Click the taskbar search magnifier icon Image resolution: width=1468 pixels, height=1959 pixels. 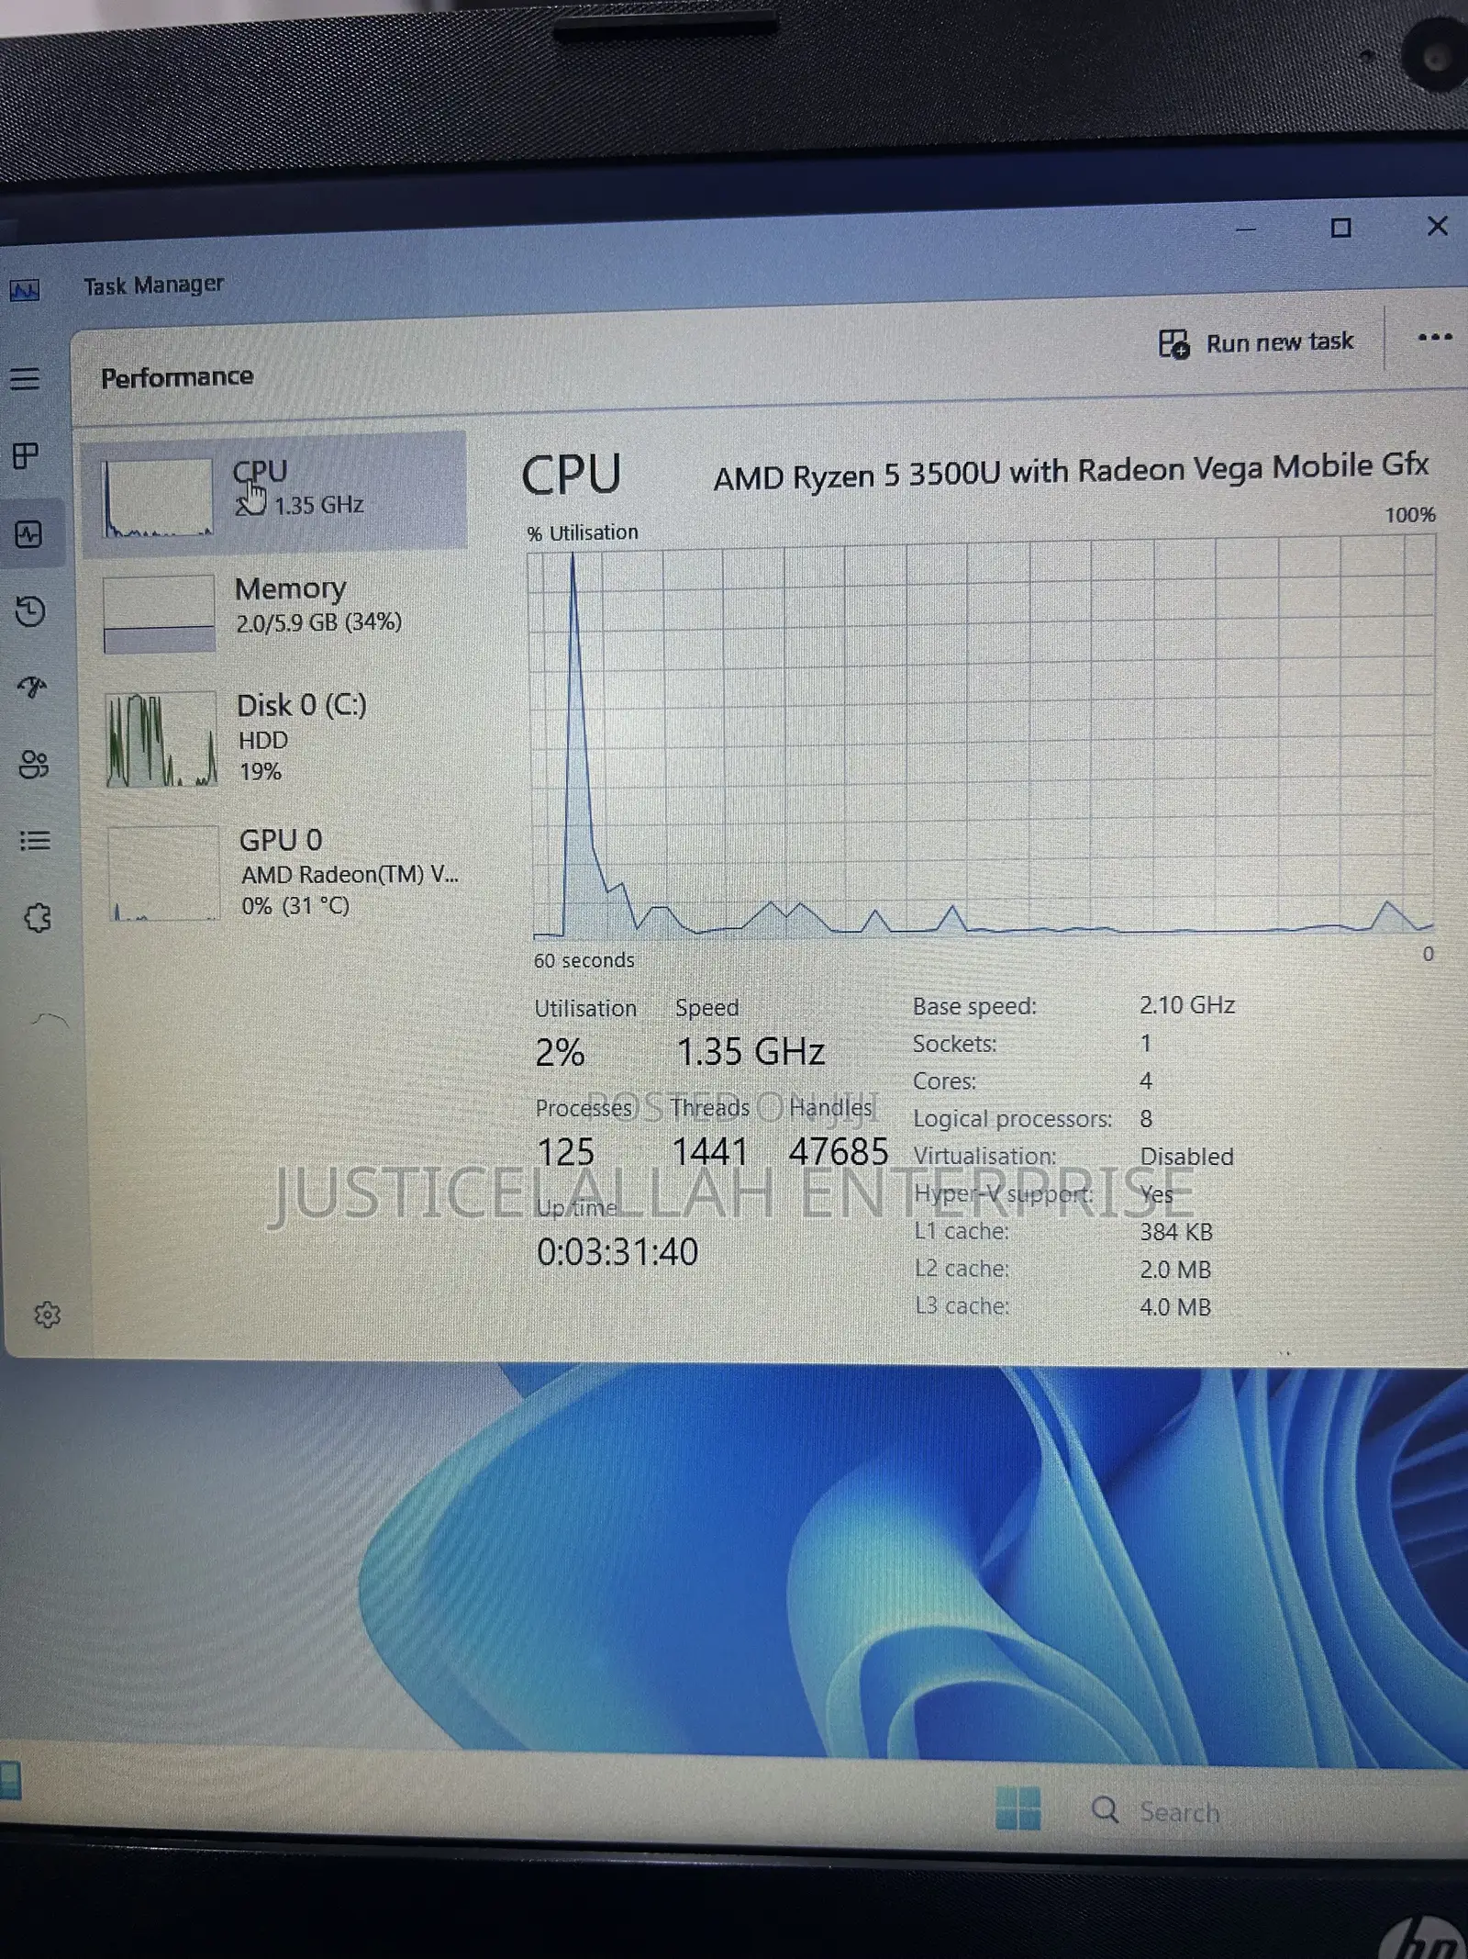pos(1106,1810)
